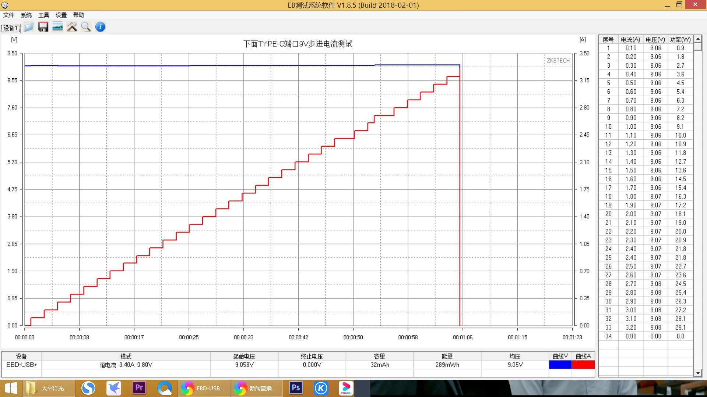Click the 曲线V header label

[560, 356]
